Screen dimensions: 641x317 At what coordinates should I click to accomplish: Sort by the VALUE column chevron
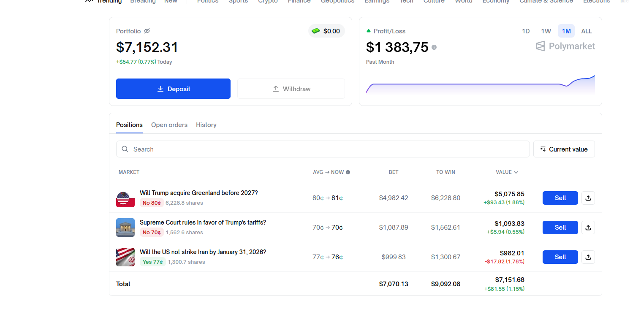tap(516, 172)
